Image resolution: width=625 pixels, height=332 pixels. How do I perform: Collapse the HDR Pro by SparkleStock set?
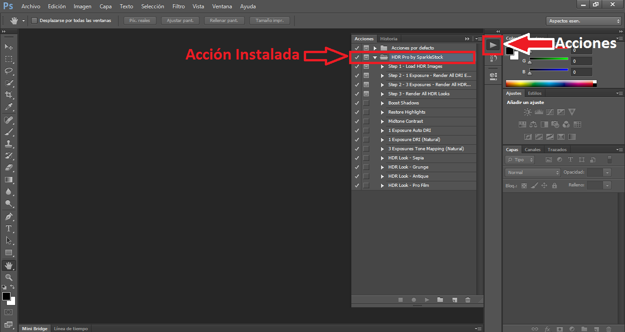[375, 57]
